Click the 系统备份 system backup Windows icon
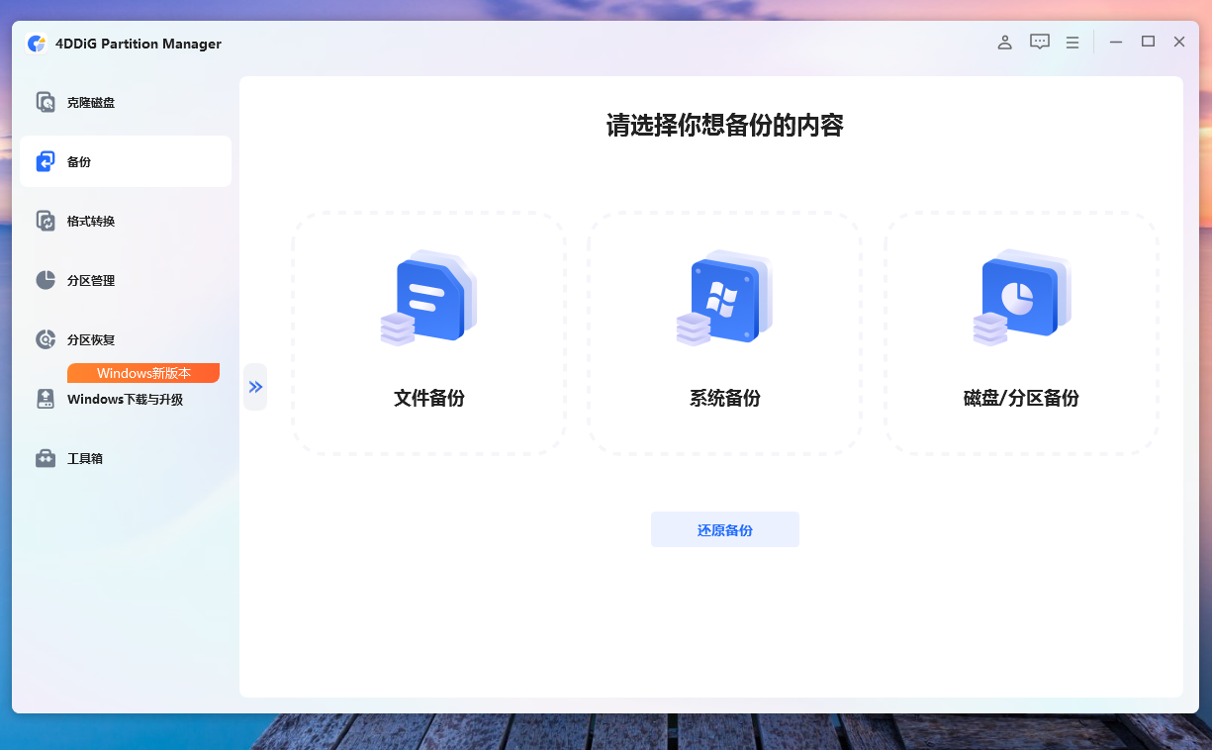Image resolution: width=1212 pixels, height=750 pixels. point(724,299)
